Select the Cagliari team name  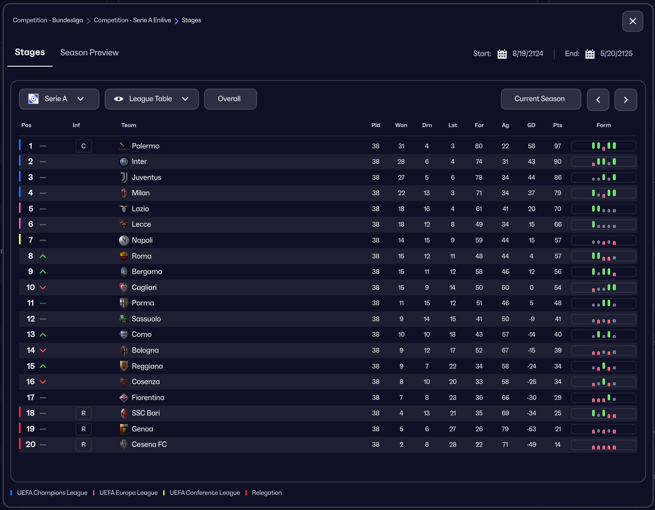(x=144, y=288)
